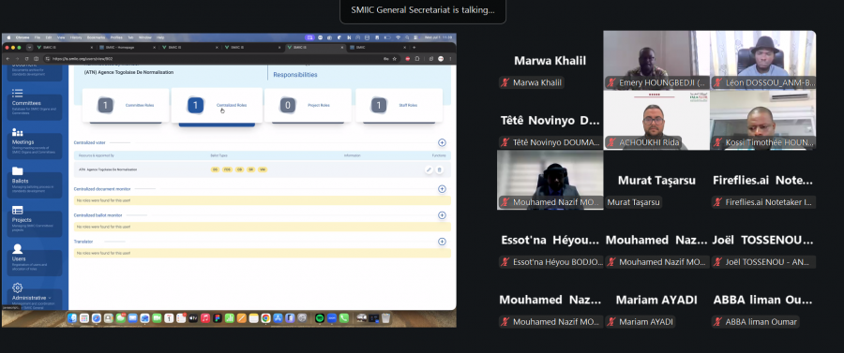Click the Responsibilities heading link
Image resolution: width=844 pixels, height=353 pixels.
(295, 75)
